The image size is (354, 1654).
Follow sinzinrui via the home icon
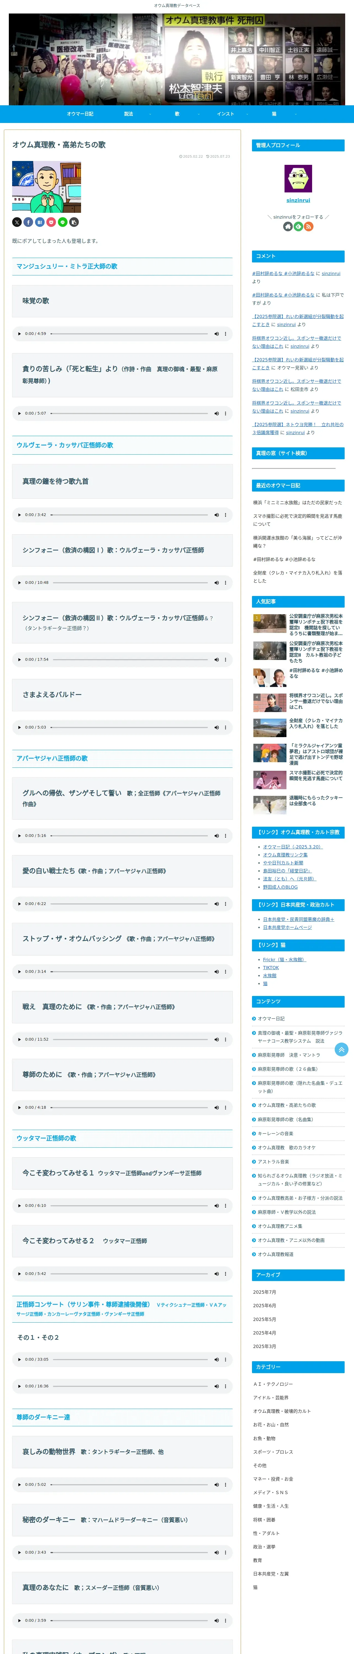point(288,227)
